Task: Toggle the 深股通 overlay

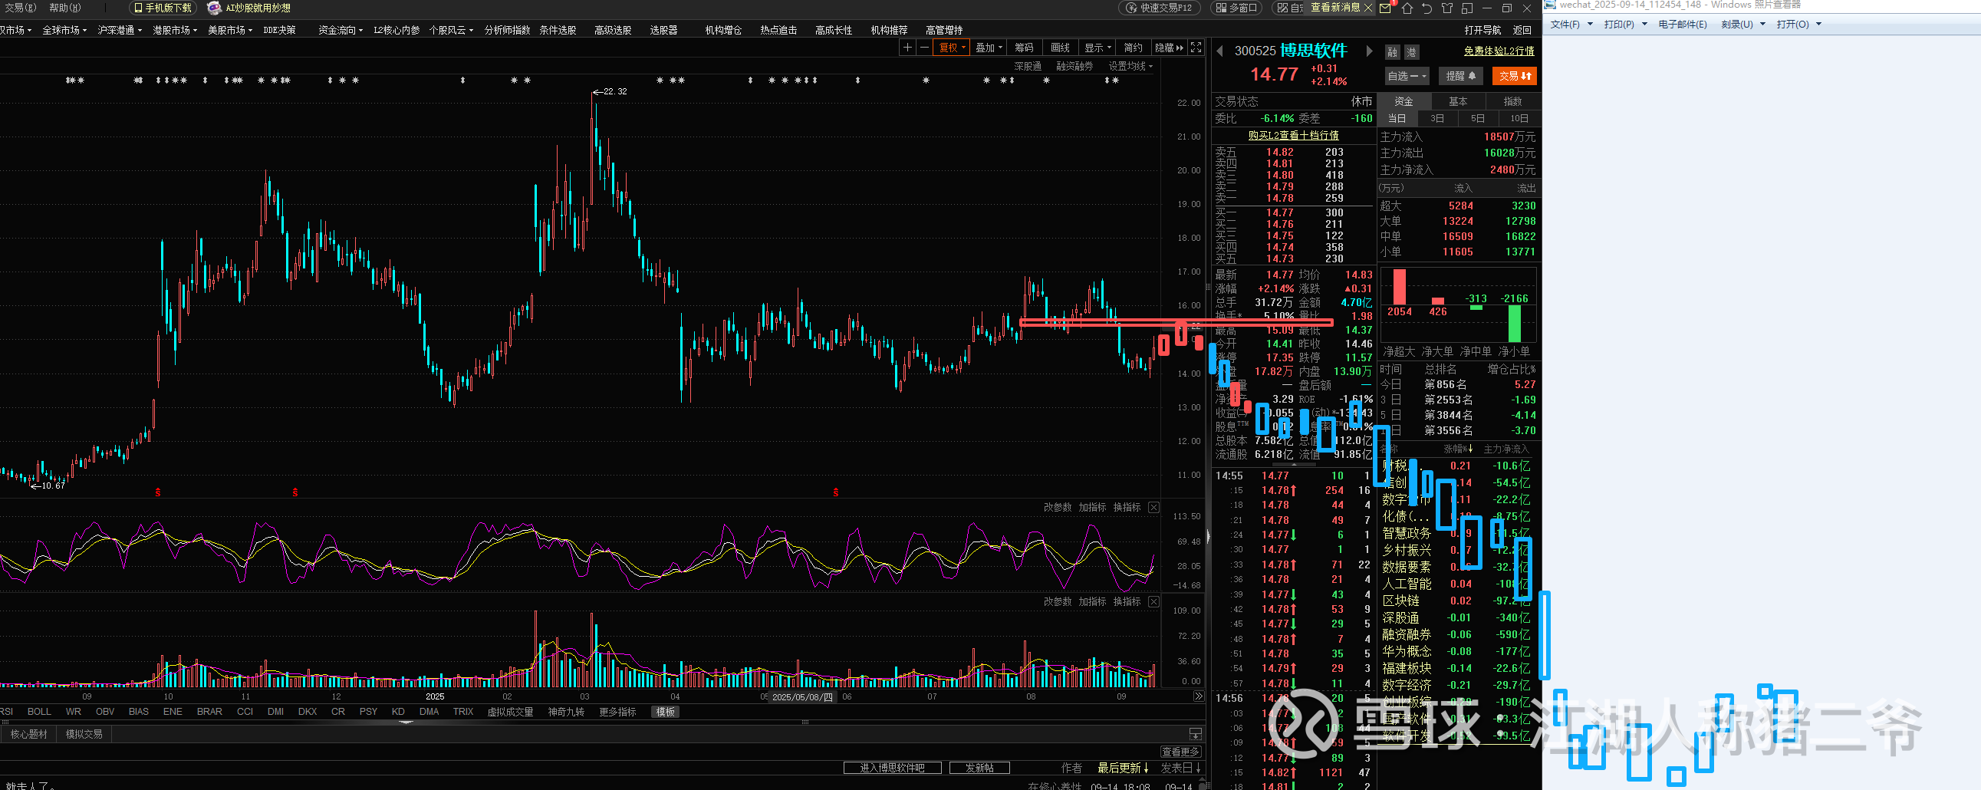Action: pos(1028,66)
